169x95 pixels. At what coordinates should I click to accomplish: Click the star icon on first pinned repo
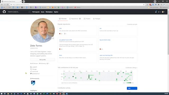pos(65,34)
